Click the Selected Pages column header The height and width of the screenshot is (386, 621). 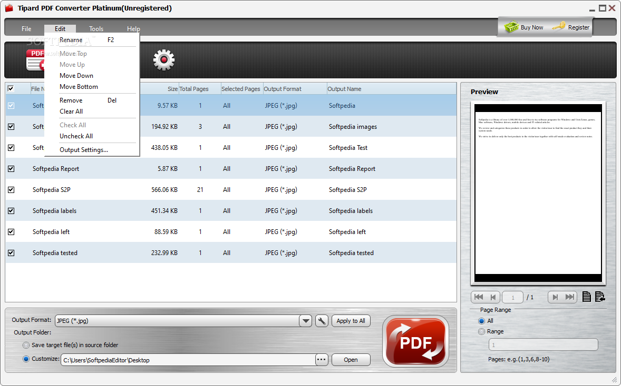point(241,89)
